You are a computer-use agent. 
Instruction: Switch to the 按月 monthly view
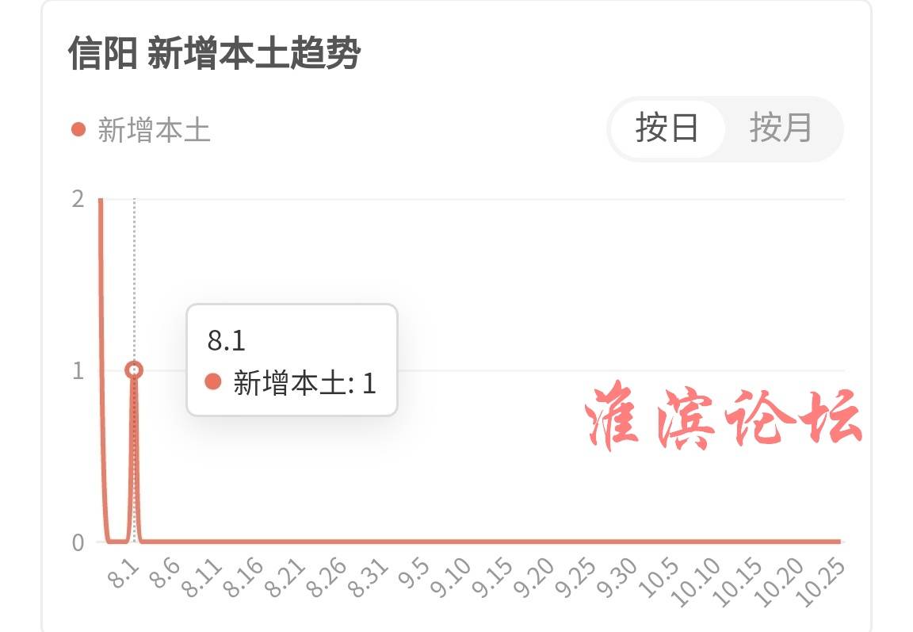click(x=781, y=128)
